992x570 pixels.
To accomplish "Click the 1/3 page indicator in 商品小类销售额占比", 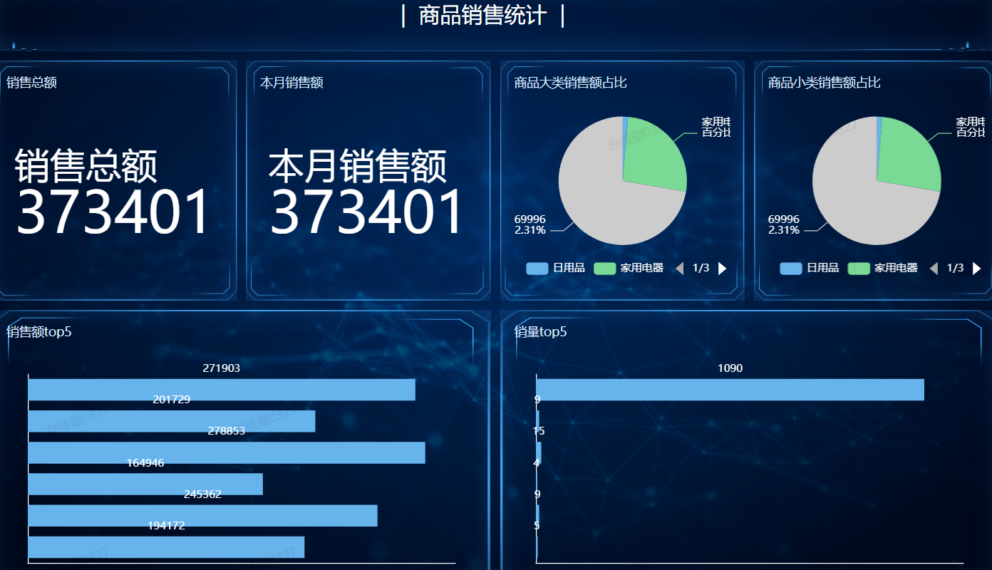I will (956, 268).
